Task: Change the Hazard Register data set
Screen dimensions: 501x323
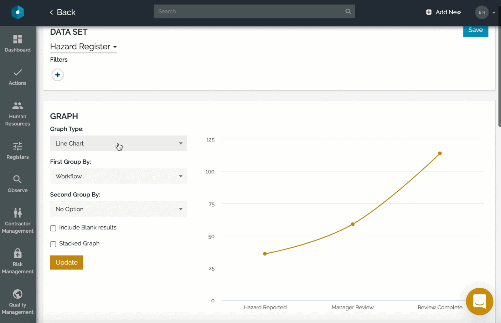Action: (x=83, y=47)
